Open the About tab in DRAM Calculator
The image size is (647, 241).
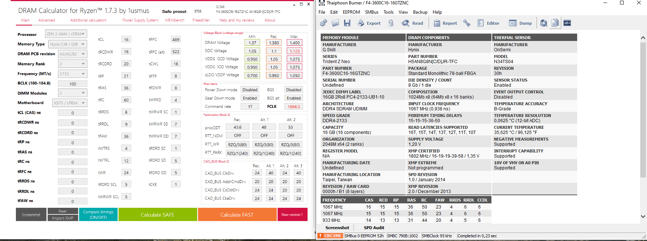(x=270, y=20)
